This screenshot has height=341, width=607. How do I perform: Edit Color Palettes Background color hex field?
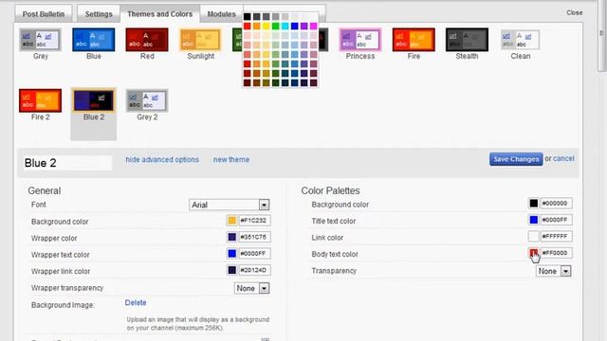pyautogui.click(x=556, y=204)
